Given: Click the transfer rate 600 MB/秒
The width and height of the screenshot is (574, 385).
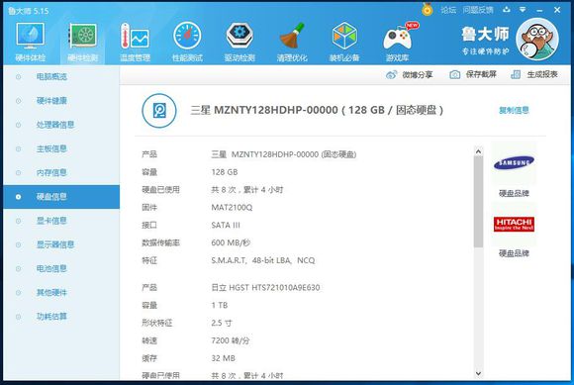Looking at the screenshot, I should click(x=231, y=243).
